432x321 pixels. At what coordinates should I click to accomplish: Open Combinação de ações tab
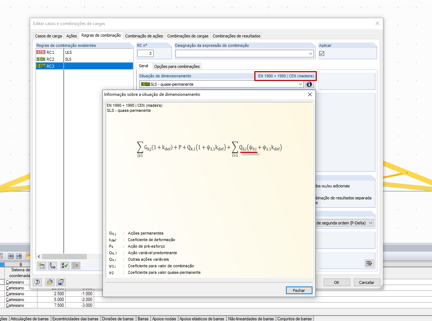tap(144, 36)
